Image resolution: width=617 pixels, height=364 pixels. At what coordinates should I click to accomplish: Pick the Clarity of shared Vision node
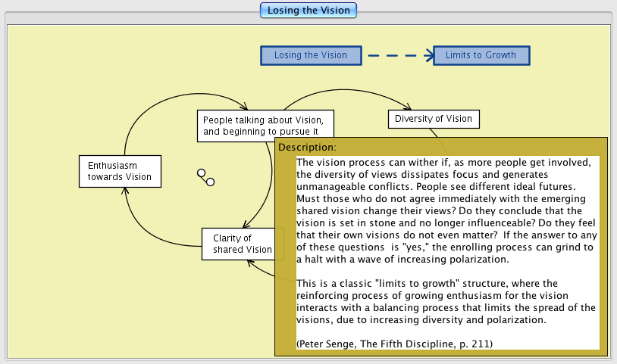238,244
